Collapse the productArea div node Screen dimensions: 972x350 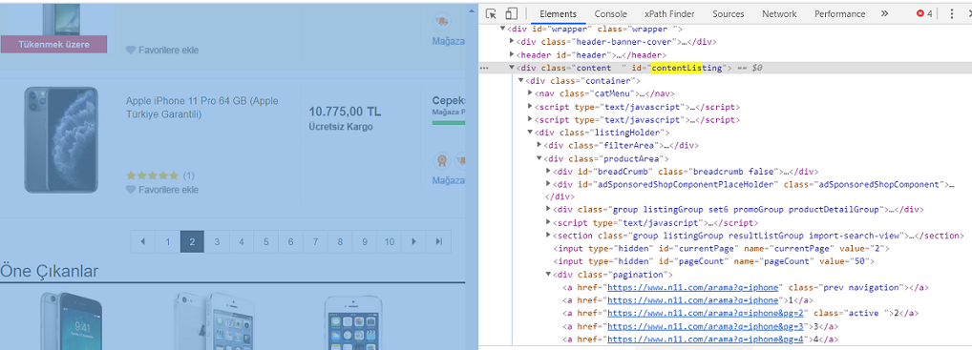[x=539, y=158]
